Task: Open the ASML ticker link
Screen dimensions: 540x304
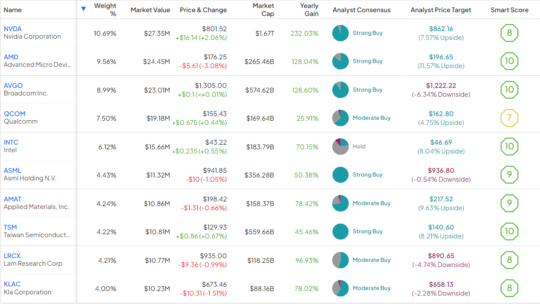Action: 12,170
